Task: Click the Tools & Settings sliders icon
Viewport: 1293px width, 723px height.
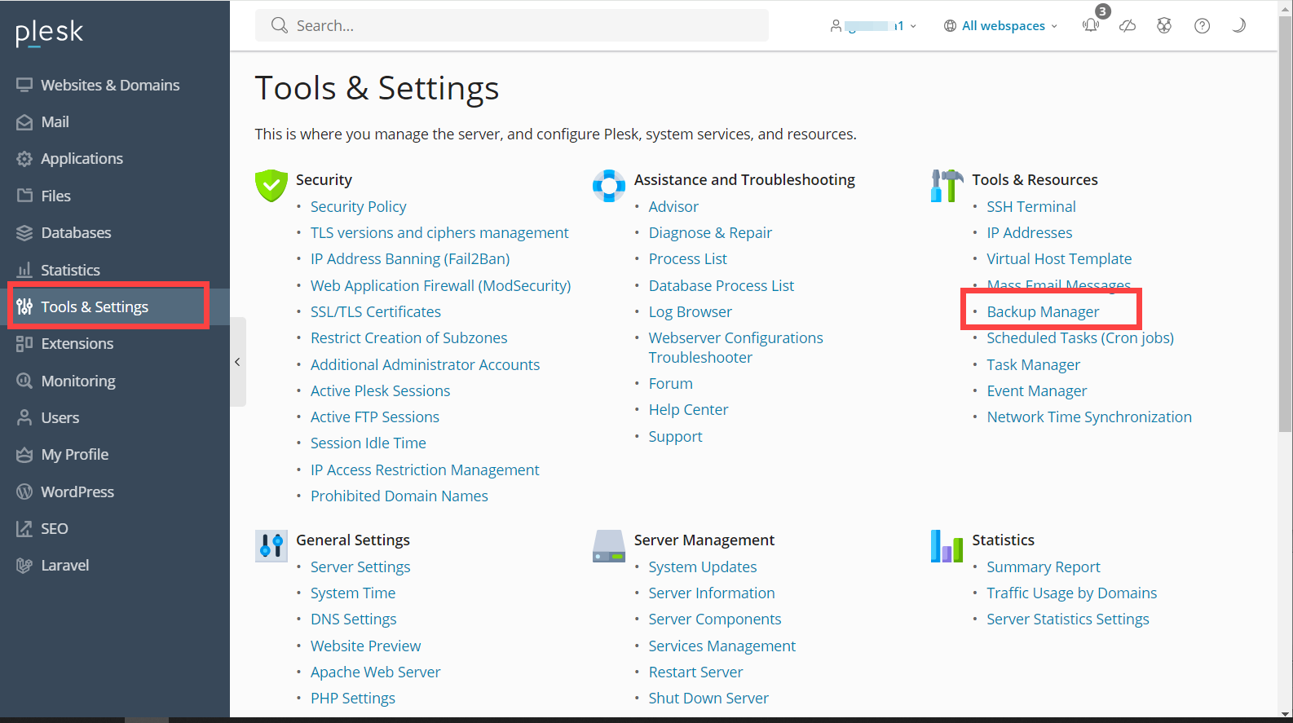Action: [24, 306]
